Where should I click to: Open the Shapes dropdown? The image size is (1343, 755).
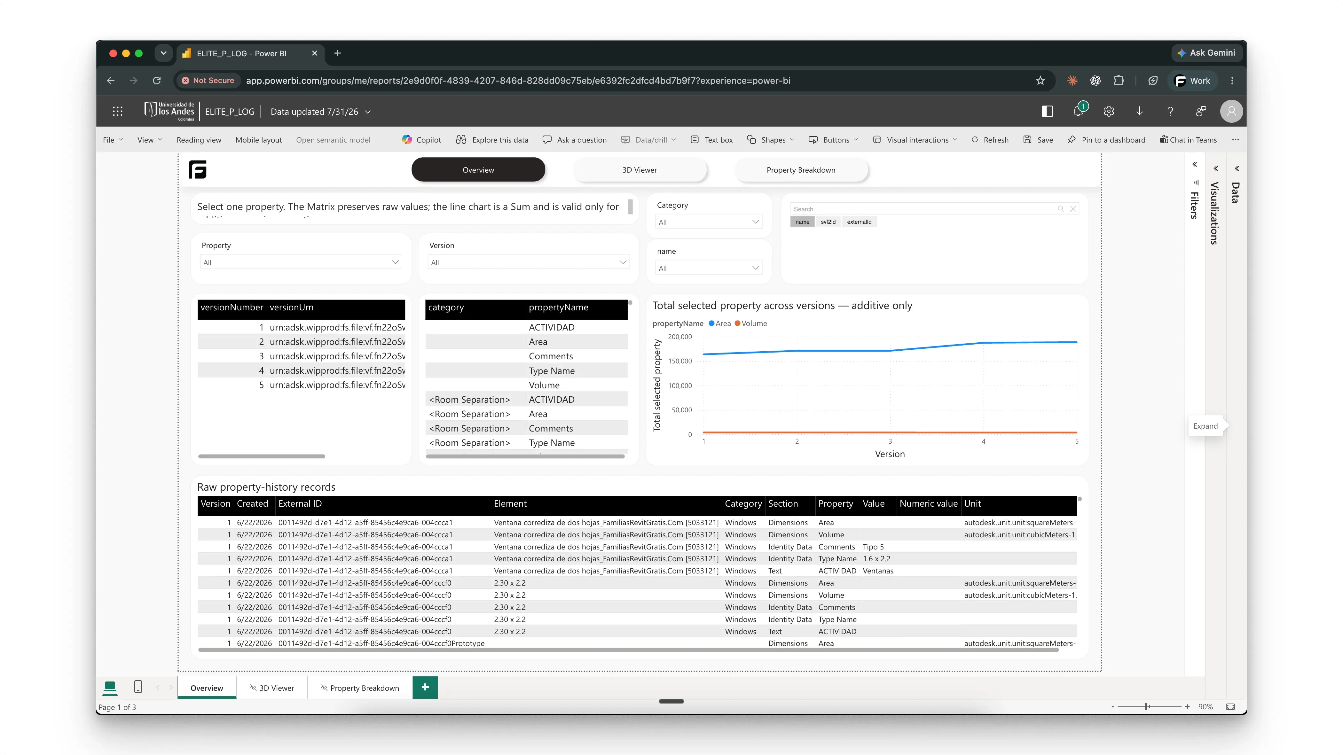[771, 140]
